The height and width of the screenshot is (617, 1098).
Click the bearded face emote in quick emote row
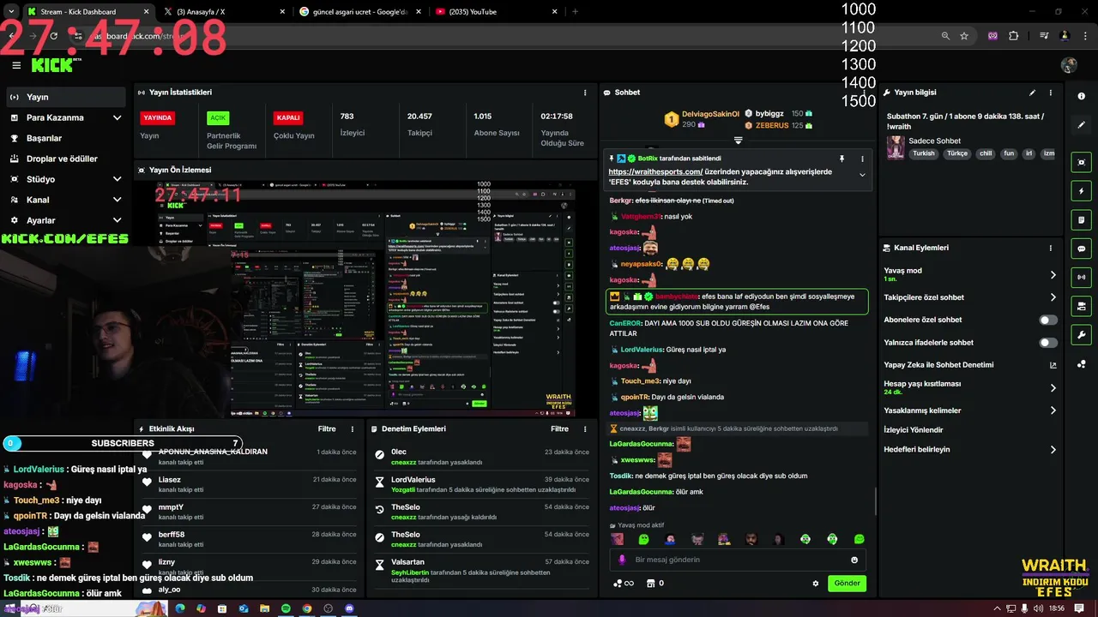tap(751, 539)
